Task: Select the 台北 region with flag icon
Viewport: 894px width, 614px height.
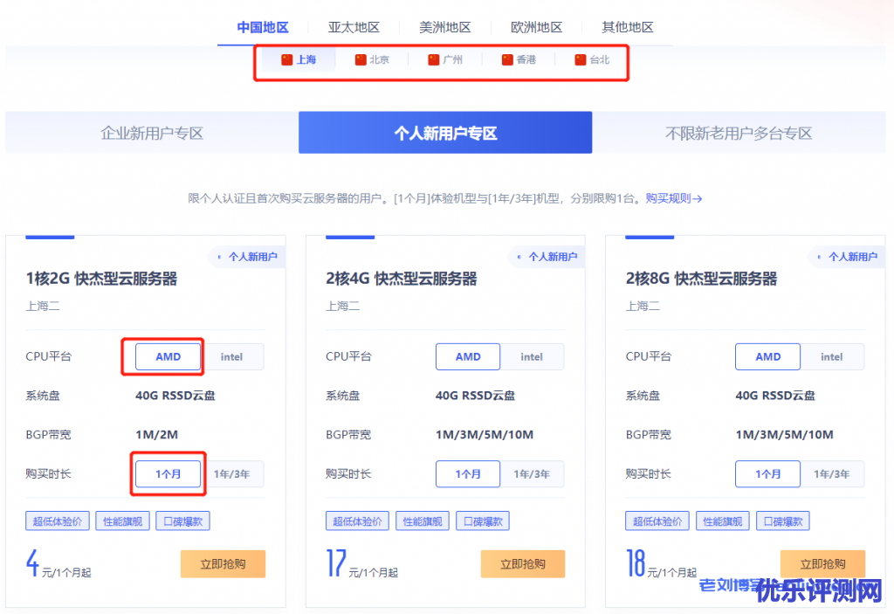Action: click(592, 60)
